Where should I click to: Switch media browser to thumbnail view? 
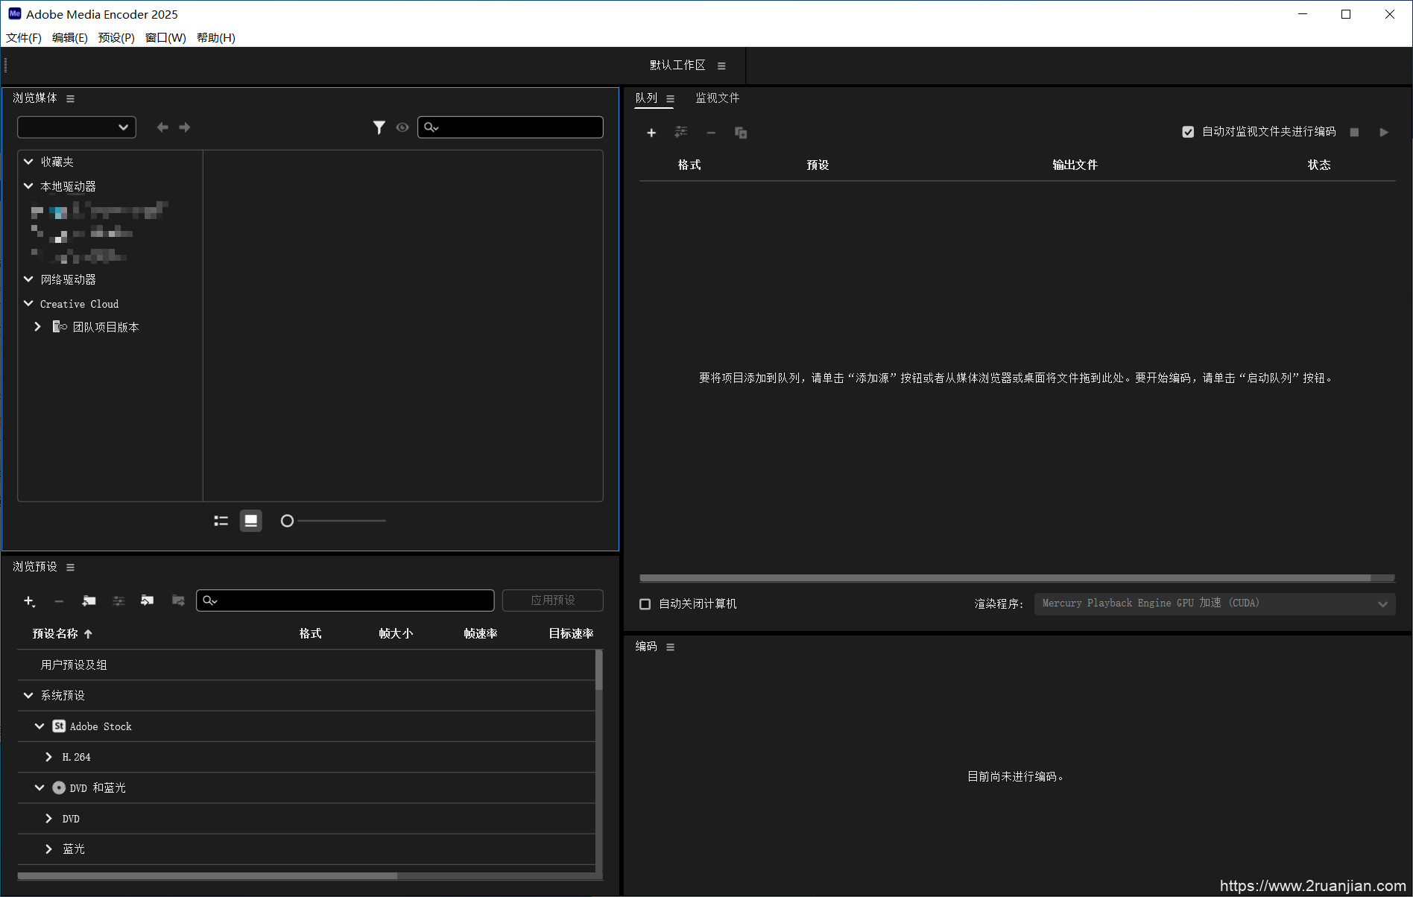point(251,521)
